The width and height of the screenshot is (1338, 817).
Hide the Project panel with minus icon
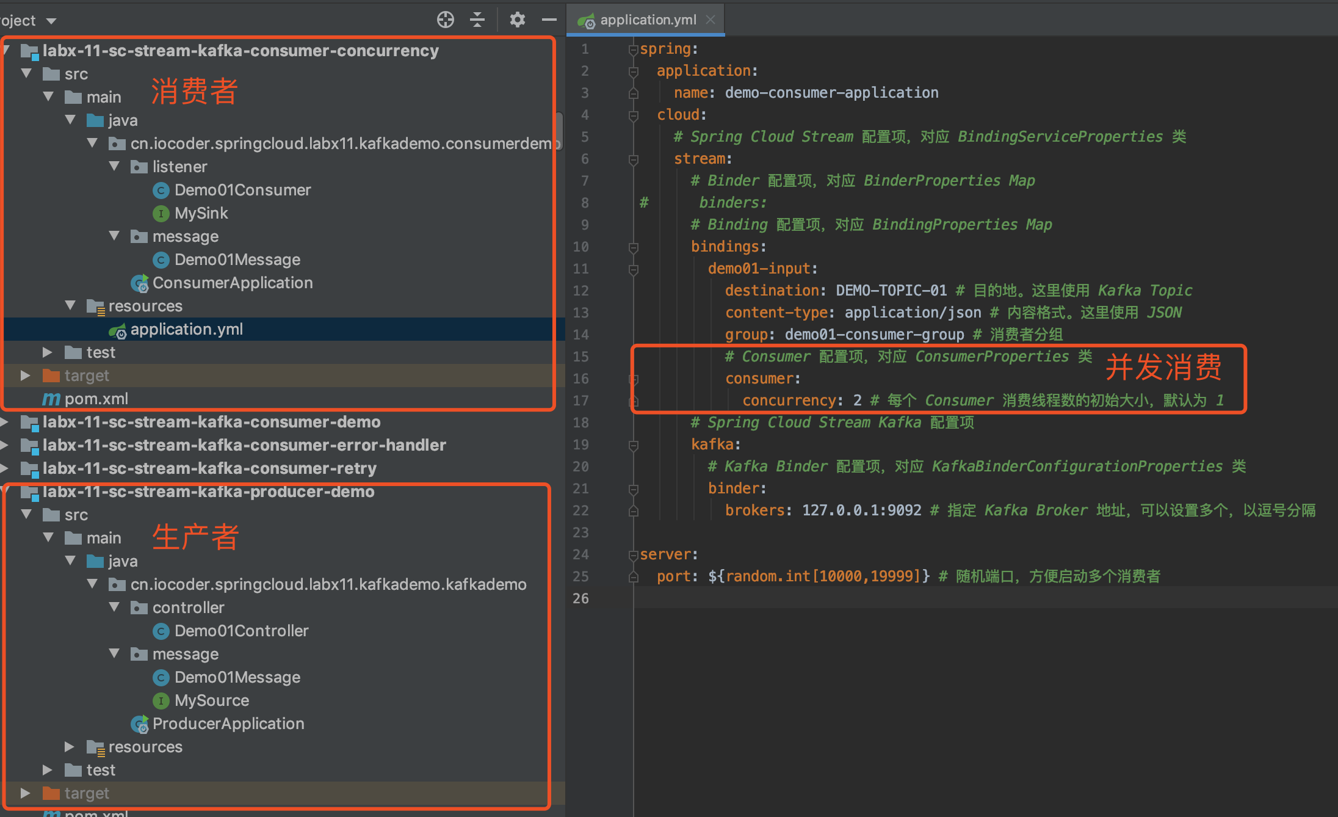[x=549, y=20]
